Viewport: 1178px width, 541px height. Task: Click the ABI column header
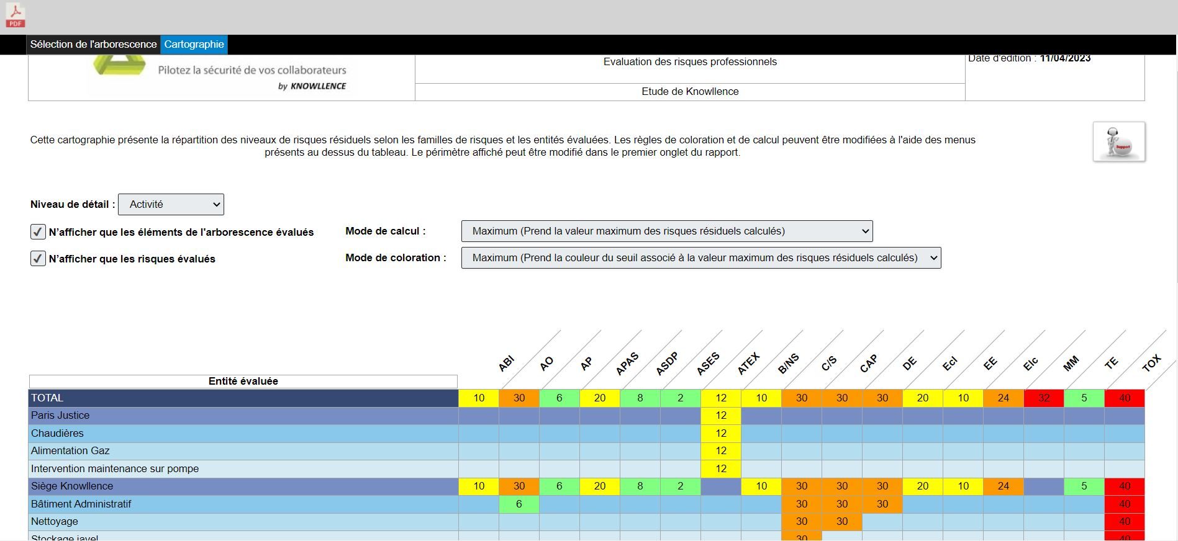[x=506, y=364]
